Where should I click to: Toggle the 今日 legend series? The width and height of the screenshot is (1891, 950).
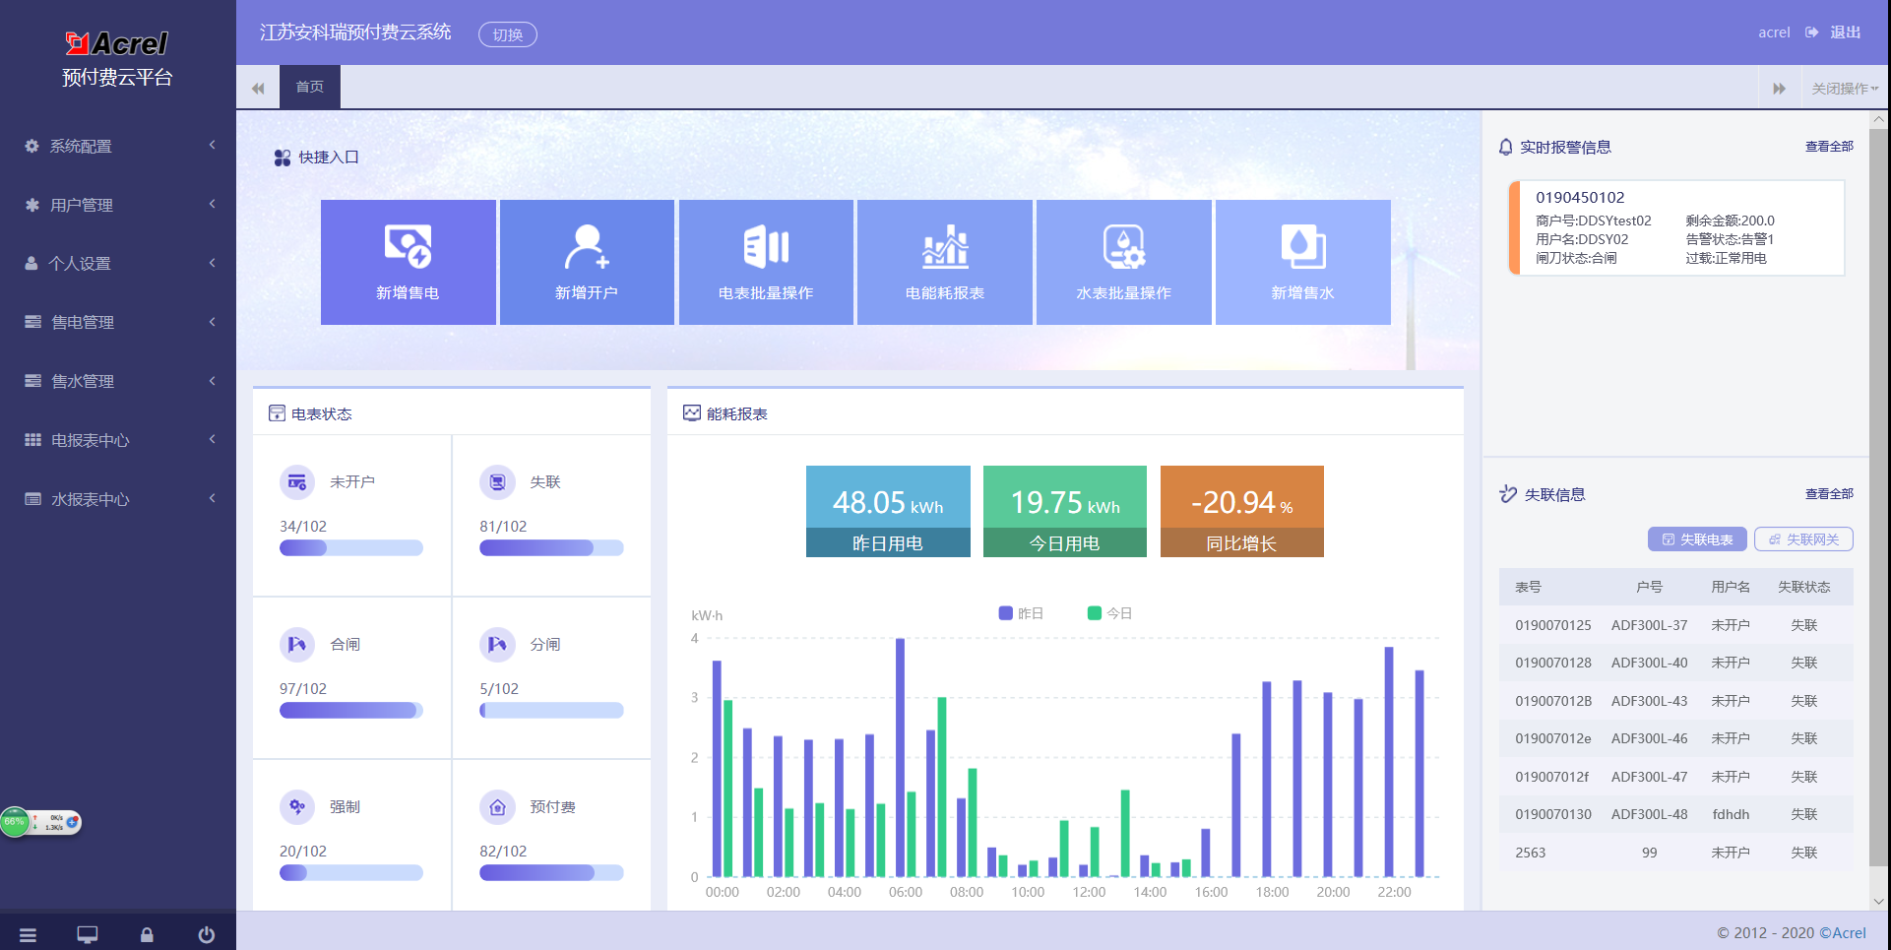1109,613
